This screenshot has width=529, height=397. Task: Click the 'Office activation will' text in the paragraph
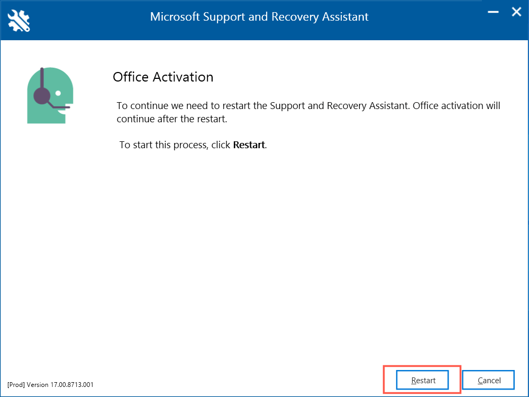click(456, 105)
